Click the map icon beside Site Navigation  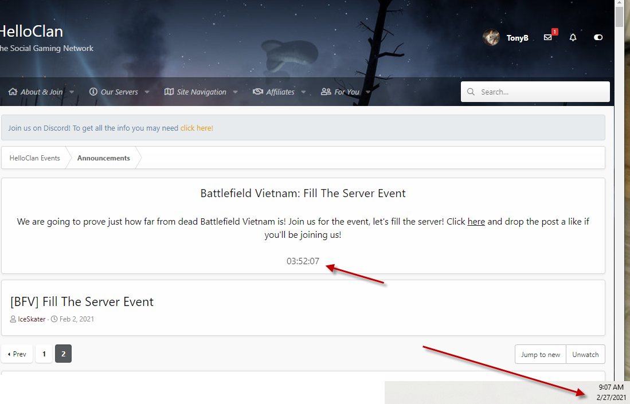169,92
